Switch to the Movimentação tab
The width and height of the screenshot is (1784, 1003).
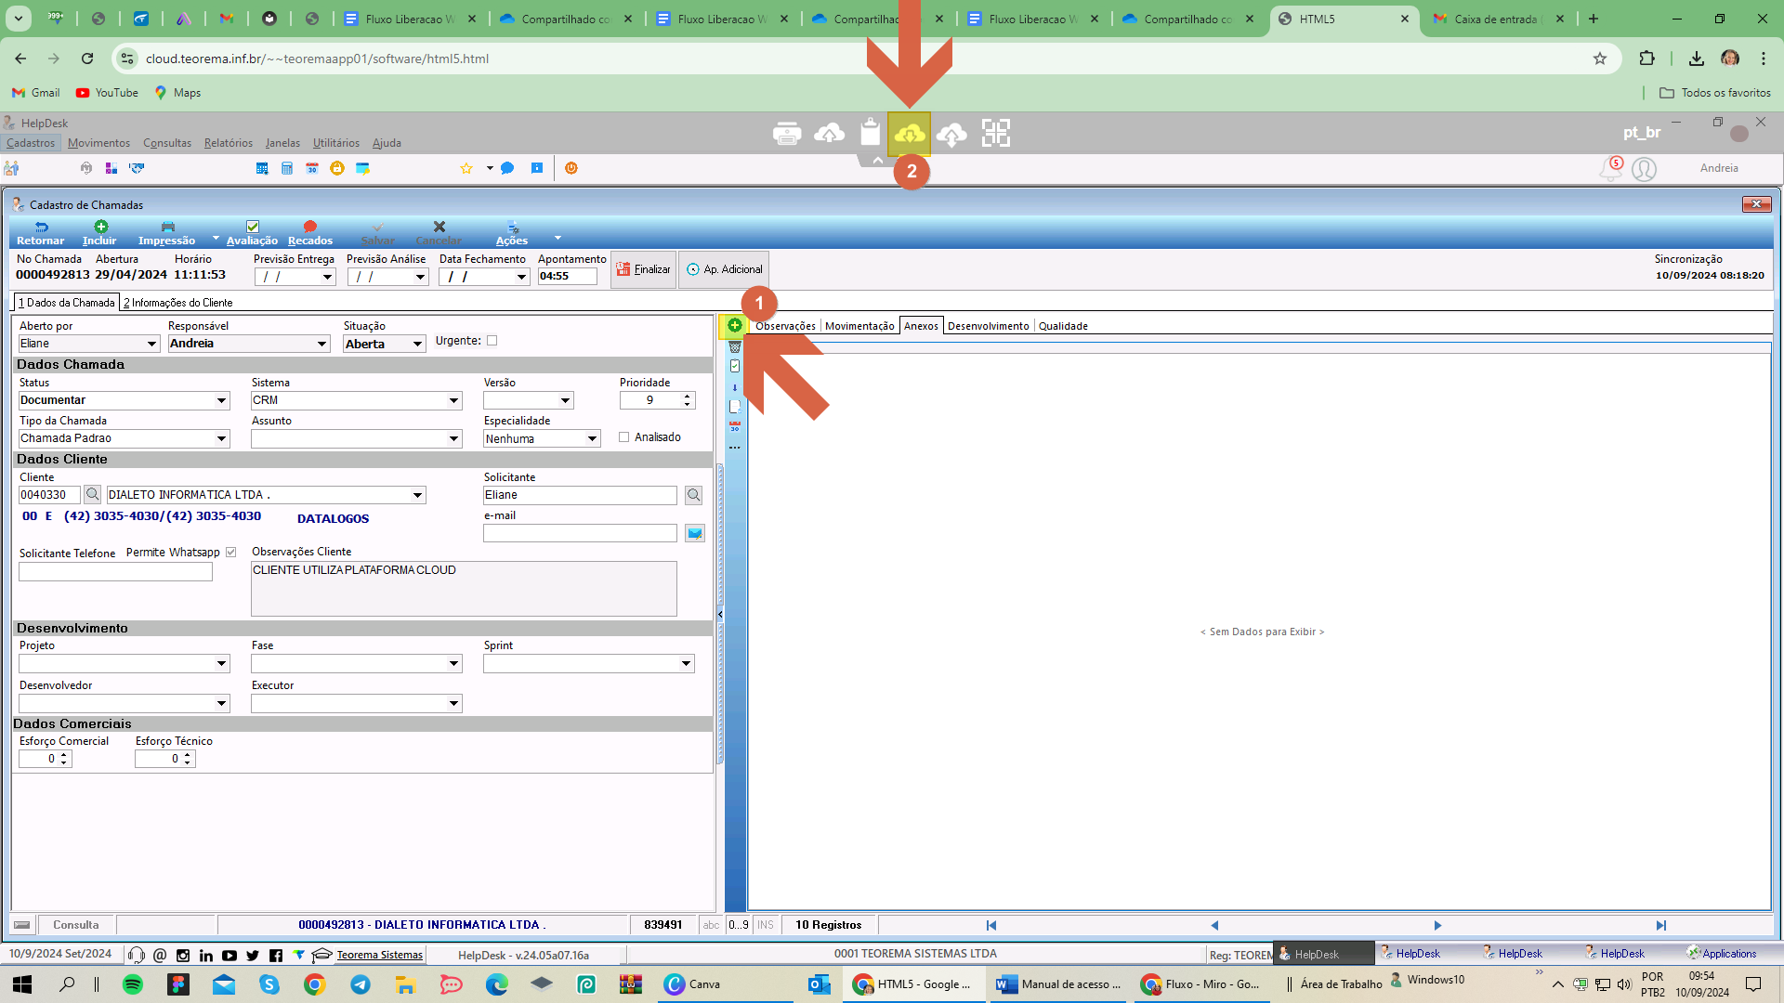(859, 326)
